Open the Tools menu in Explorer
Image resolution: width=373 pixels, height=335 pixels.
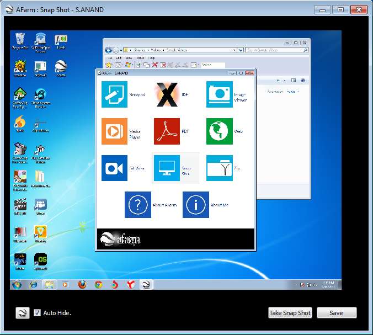tap(140, 58)
